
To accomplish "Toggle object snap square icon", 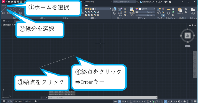I will pyautogui.click(x=148, y=102).
